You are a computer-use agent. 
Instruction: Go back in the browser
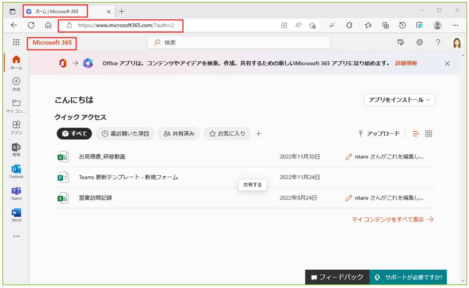pyautogui.click(x=14, y=25)
